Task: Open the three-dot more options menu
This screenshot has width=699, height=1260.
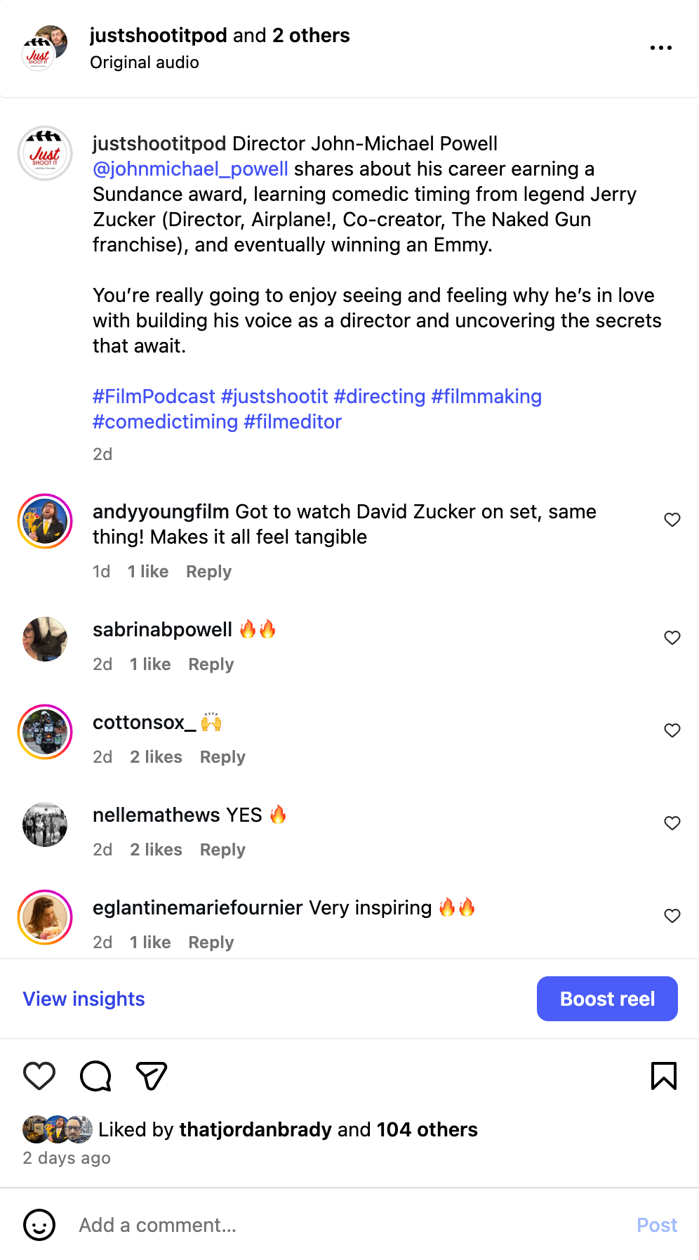Action: pos(660,48)
